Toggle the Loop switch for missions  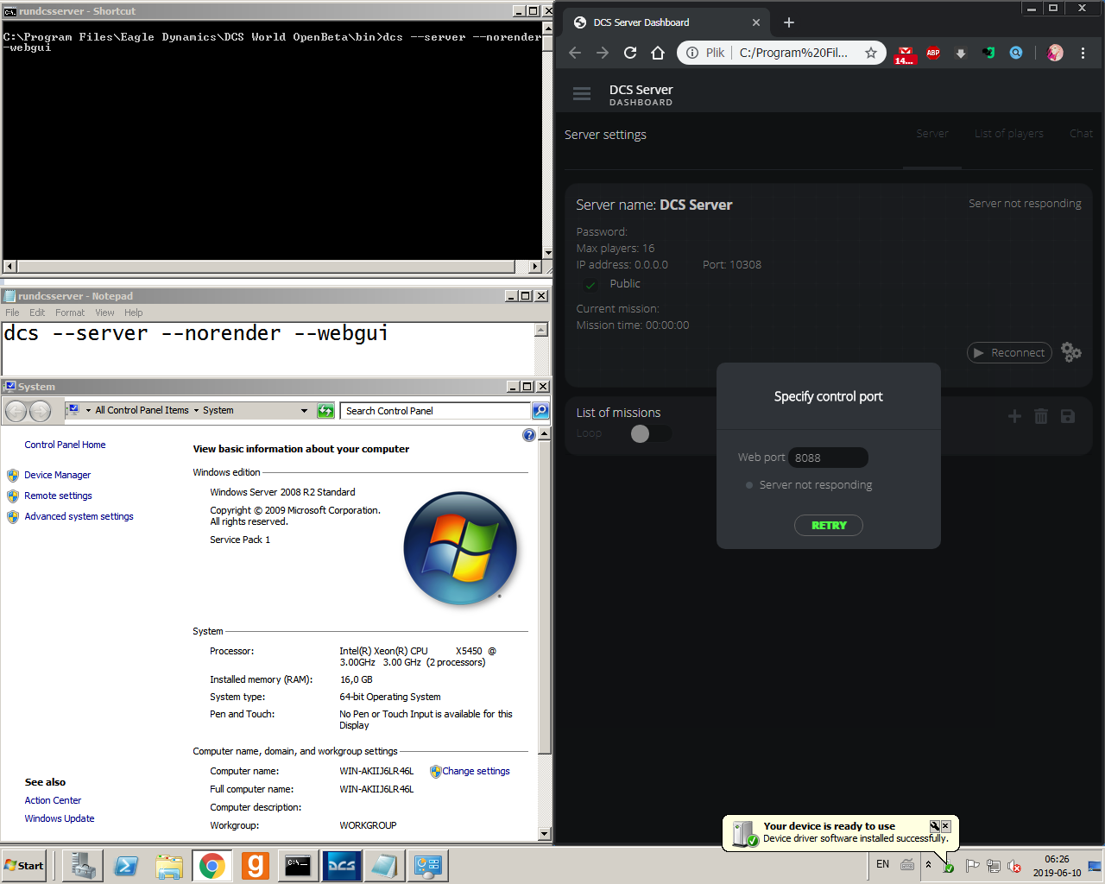coord(649,433)
